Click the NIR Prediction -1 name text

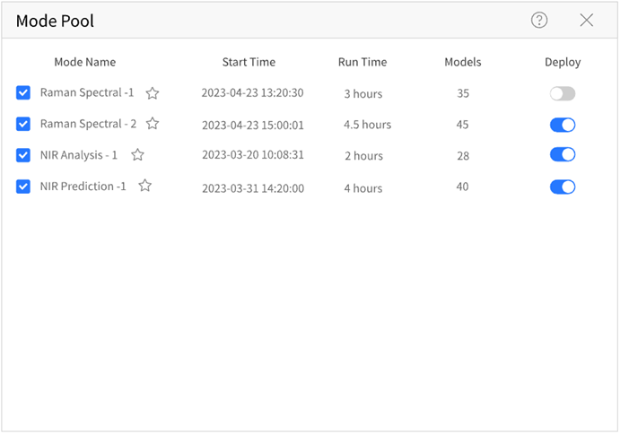tap(83, 187)
